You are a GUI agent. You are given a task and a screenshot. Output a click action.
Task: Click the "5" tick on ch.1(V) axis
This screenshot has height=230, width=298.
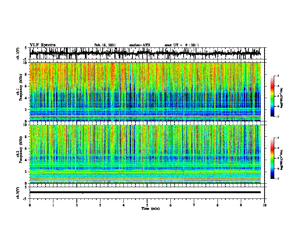point(26,48)
